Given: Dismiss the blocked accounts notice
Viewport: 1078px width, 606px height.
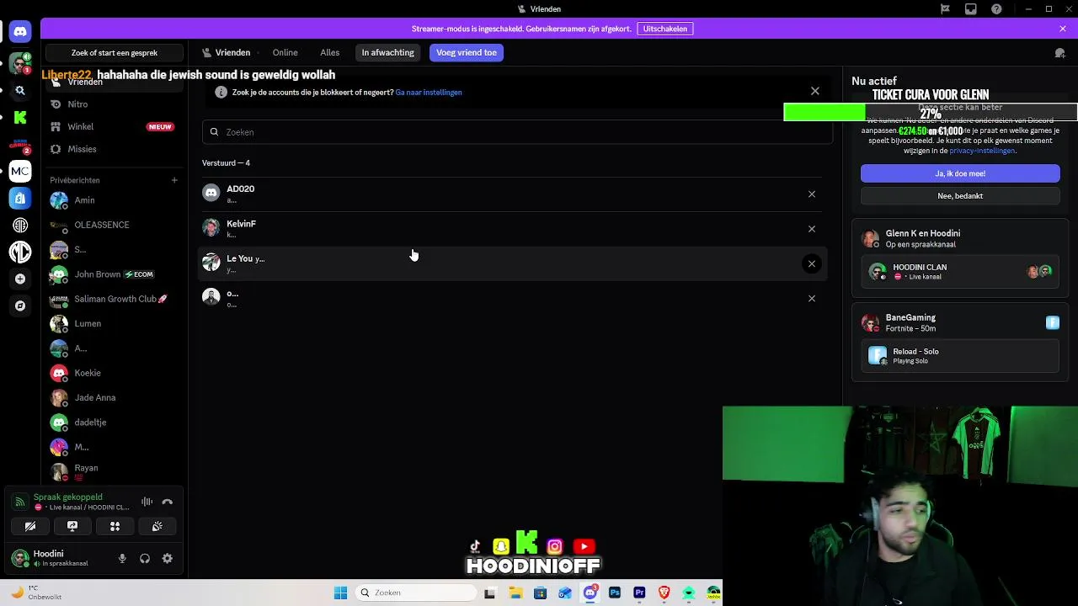Looking at the screenshot, I should click(x=815, y=91).
